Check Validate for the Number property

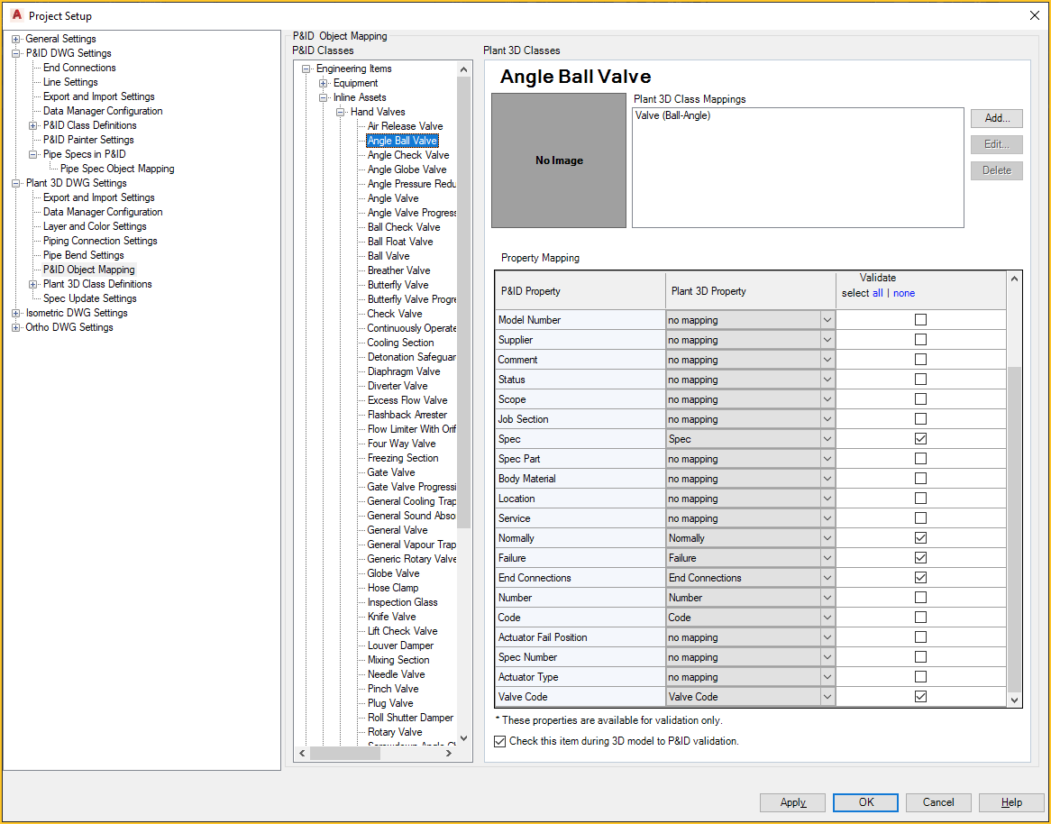tap(920, 597)
